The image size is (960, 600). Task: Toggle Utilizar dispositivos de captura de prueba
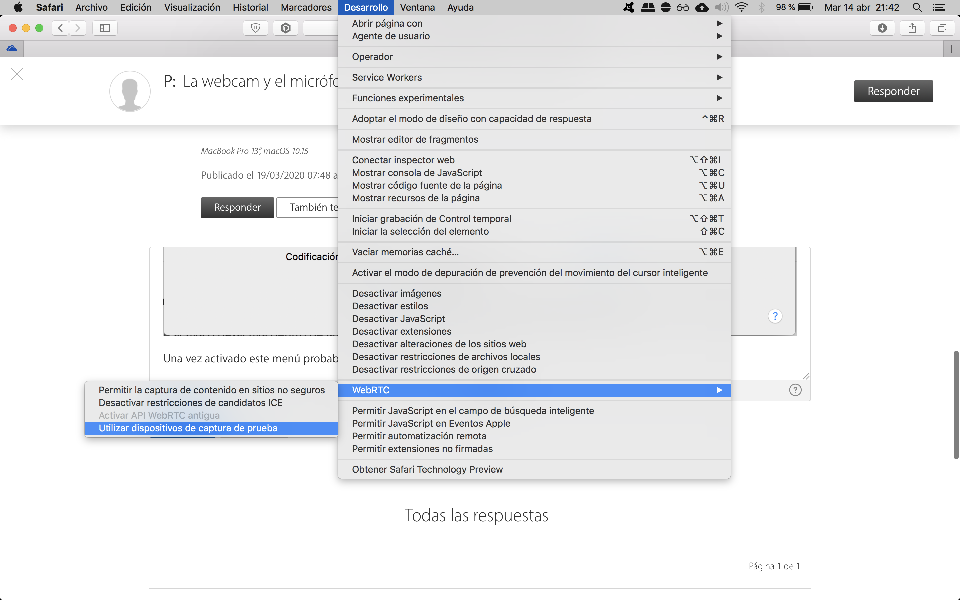coord(188,428)
